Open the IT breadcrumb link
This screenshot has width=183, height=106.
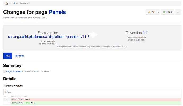14,3
